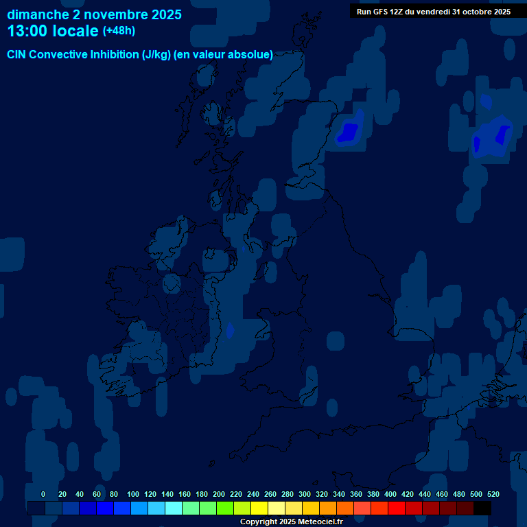Click the date title dimanche 2 novembre 2025

click(x=94, y=14)
